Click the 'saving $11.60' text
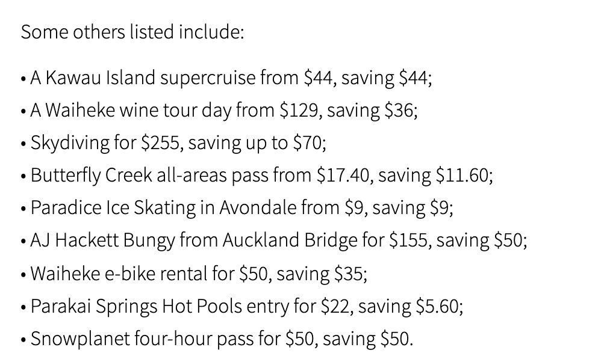The width and height of the screenshot is (601, 362). coord(434,176)
